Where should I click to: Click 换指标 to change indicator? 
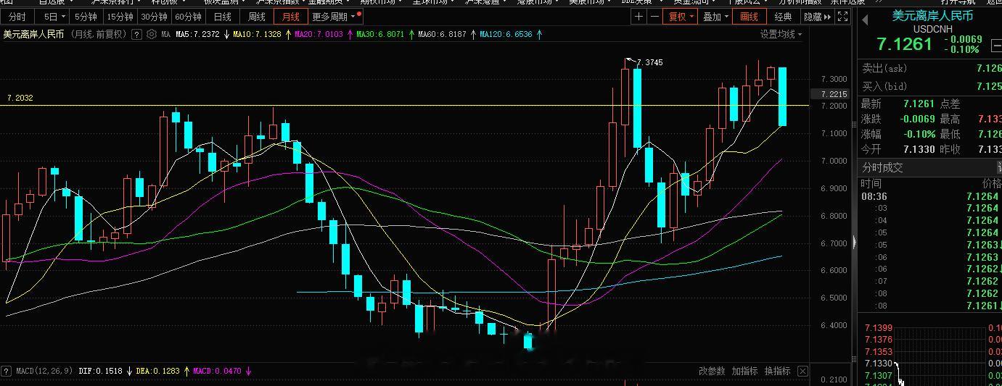777,371
